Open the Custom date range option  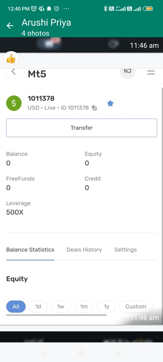[x=136, y=307]
